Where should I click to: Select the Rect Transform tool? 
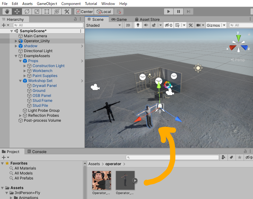(x=47, y=11)
